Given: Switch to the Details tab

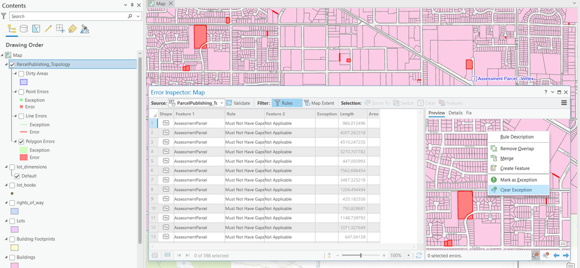Looking at the screenshot, I should point(455,113).
